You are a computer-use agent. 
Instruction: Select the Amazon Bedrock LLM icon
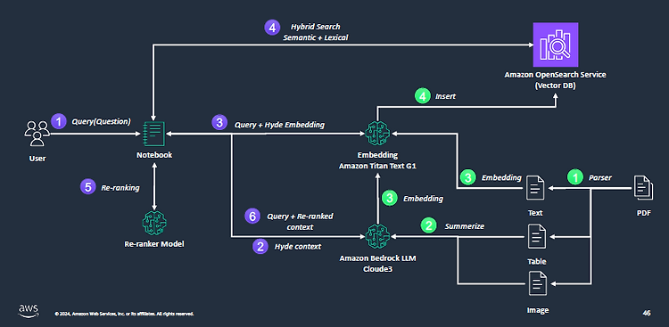point(377,236)
